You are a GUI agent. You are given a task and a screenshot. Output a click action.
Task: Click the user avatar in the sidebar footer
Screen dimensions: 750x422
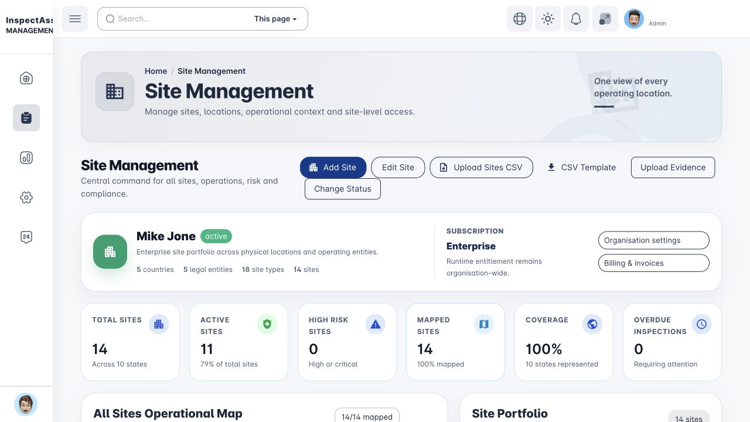coord(26,404)
